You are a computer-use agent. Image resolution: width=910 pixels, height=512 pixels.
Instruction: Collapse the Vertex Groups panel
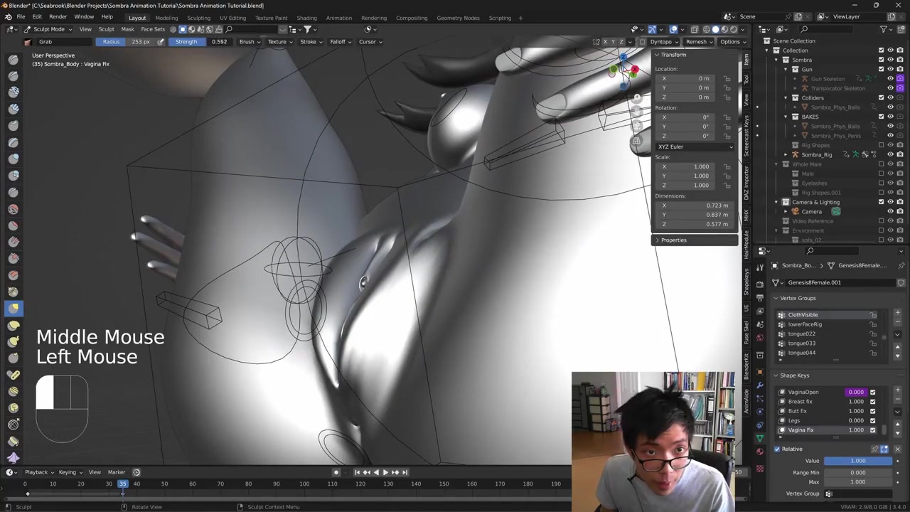[x=798, y=298]
